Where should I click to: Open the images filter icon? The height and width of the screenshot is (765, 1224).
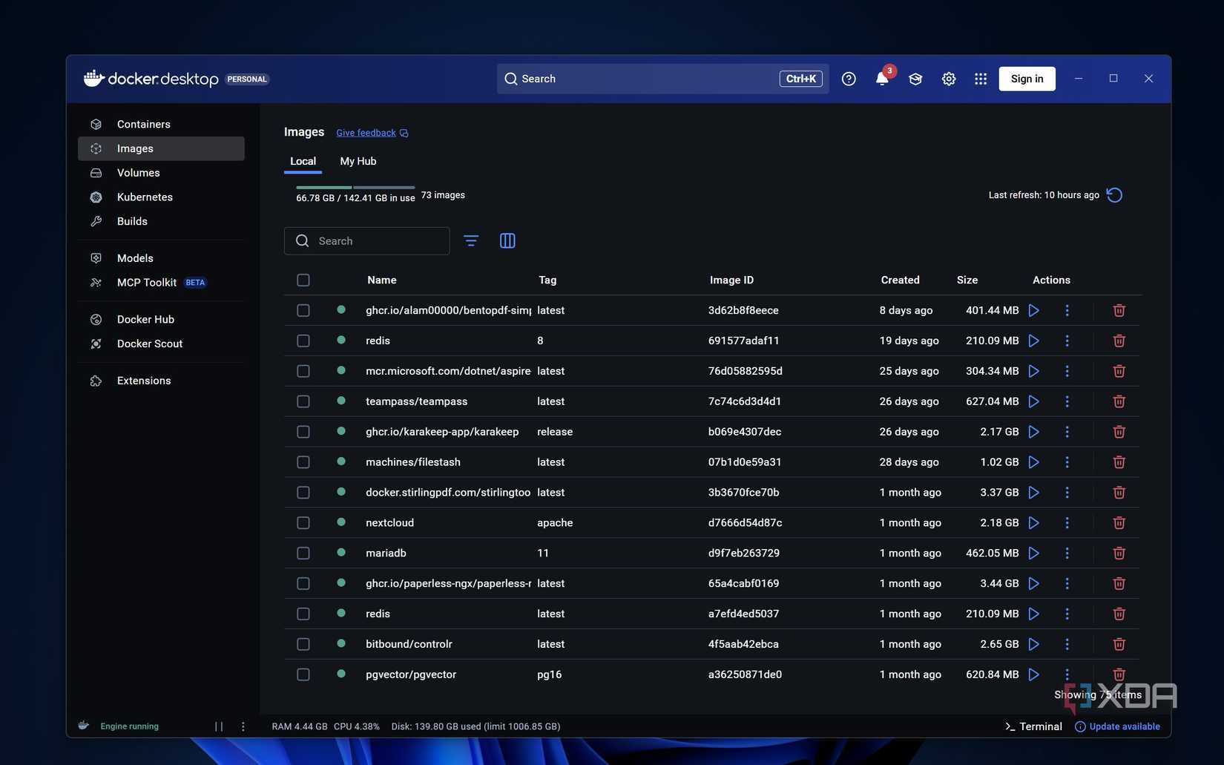tap(471, 241)
